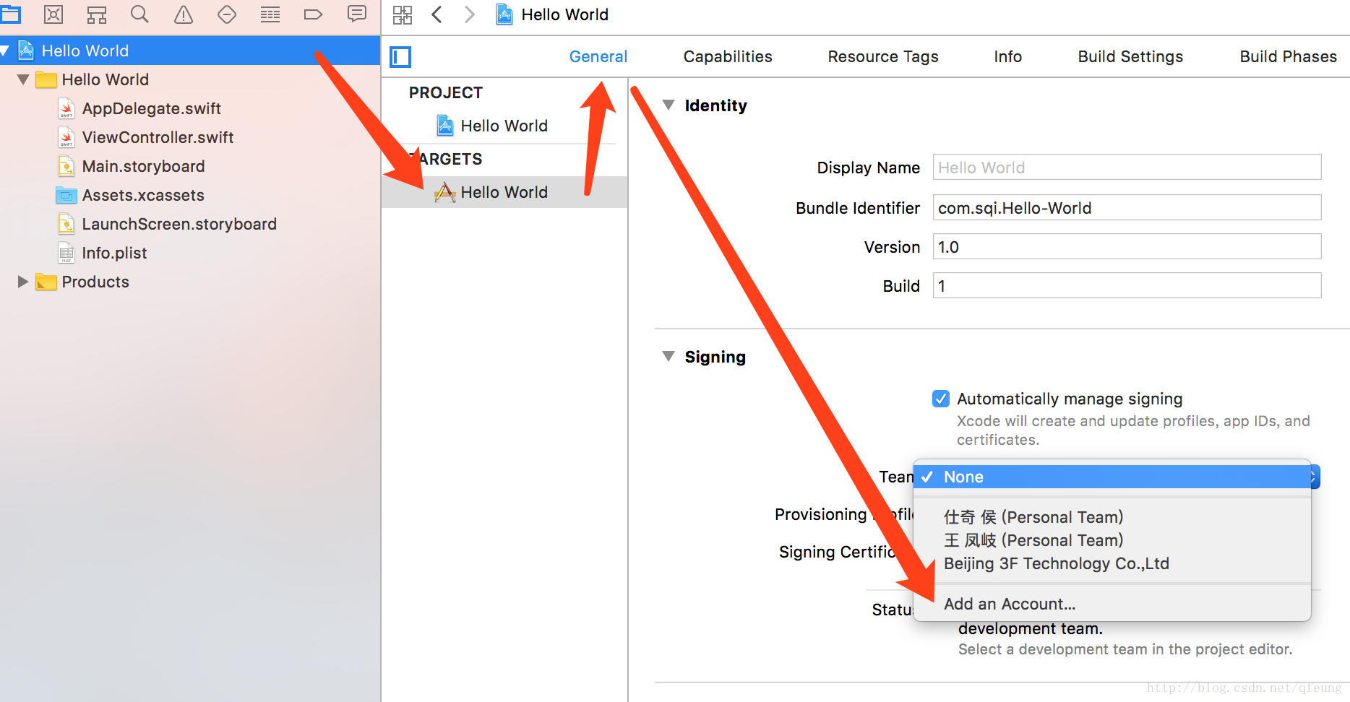The image size is (1350, 702).
Task: Open the Project navigator folder icon
Action: (x=10, y=14)
